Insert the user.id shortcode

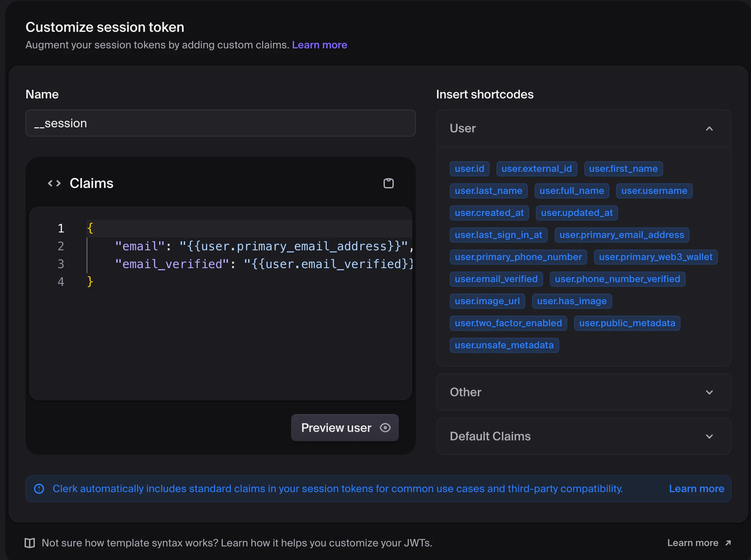click(469, 169)
